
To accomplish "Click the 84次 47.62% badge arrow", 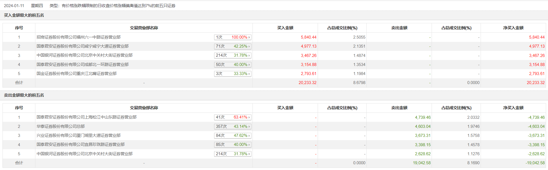I will pyautogui.click(x=249, y=136).
